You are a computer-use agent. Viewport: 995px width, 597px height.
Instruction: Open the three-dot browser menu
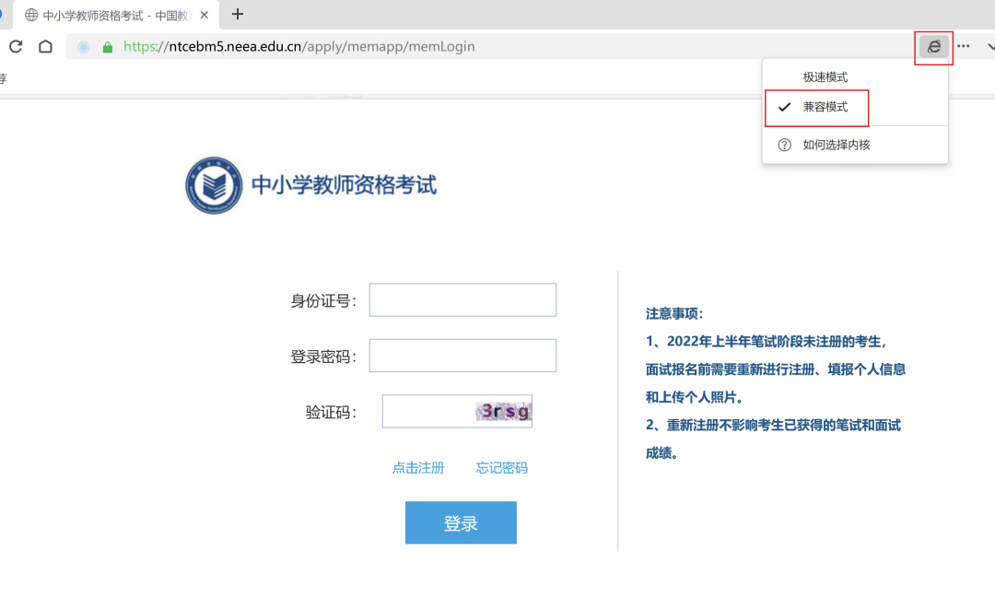(x=964, y=46)
